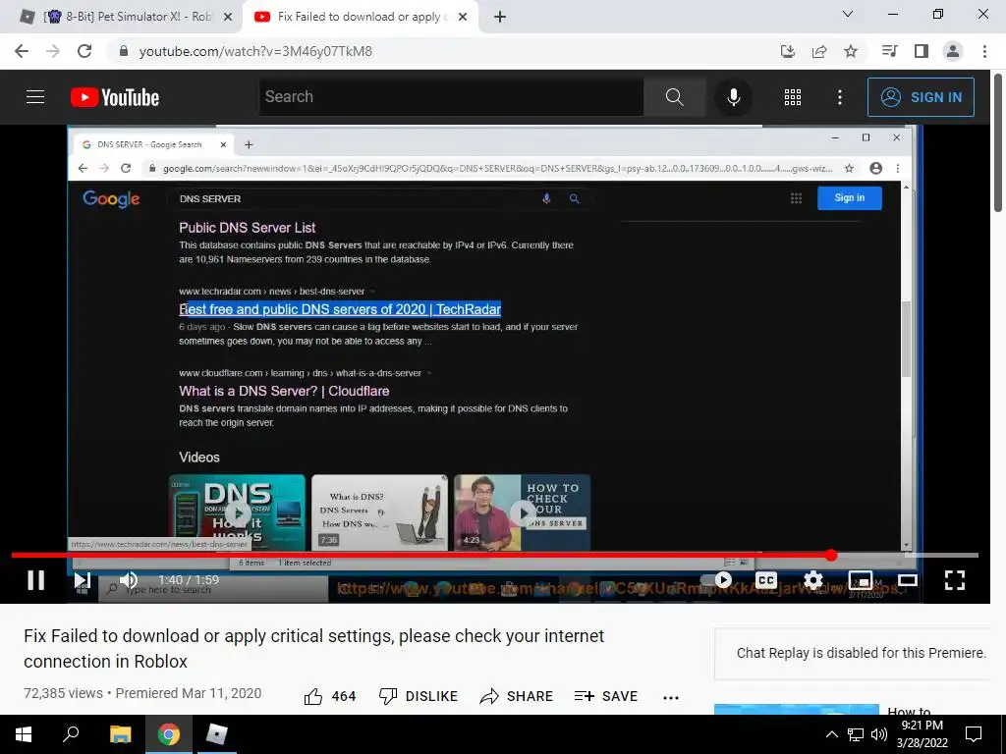Open Chrome media controls
This screenshot has width=1006, height=754.
point(889,51)
